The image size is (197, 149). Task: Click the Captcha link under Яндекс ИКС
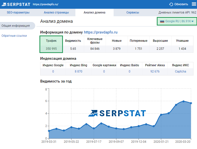(x=181, y=71)
